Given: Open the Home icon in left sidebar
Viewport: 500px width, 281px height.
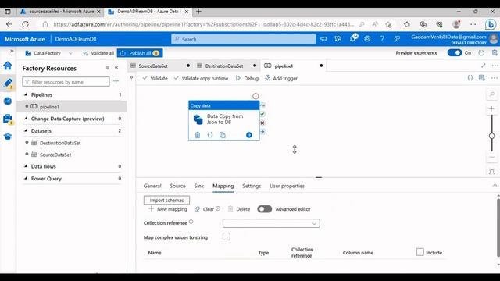Looking at the screenshot, I should 8,66.
